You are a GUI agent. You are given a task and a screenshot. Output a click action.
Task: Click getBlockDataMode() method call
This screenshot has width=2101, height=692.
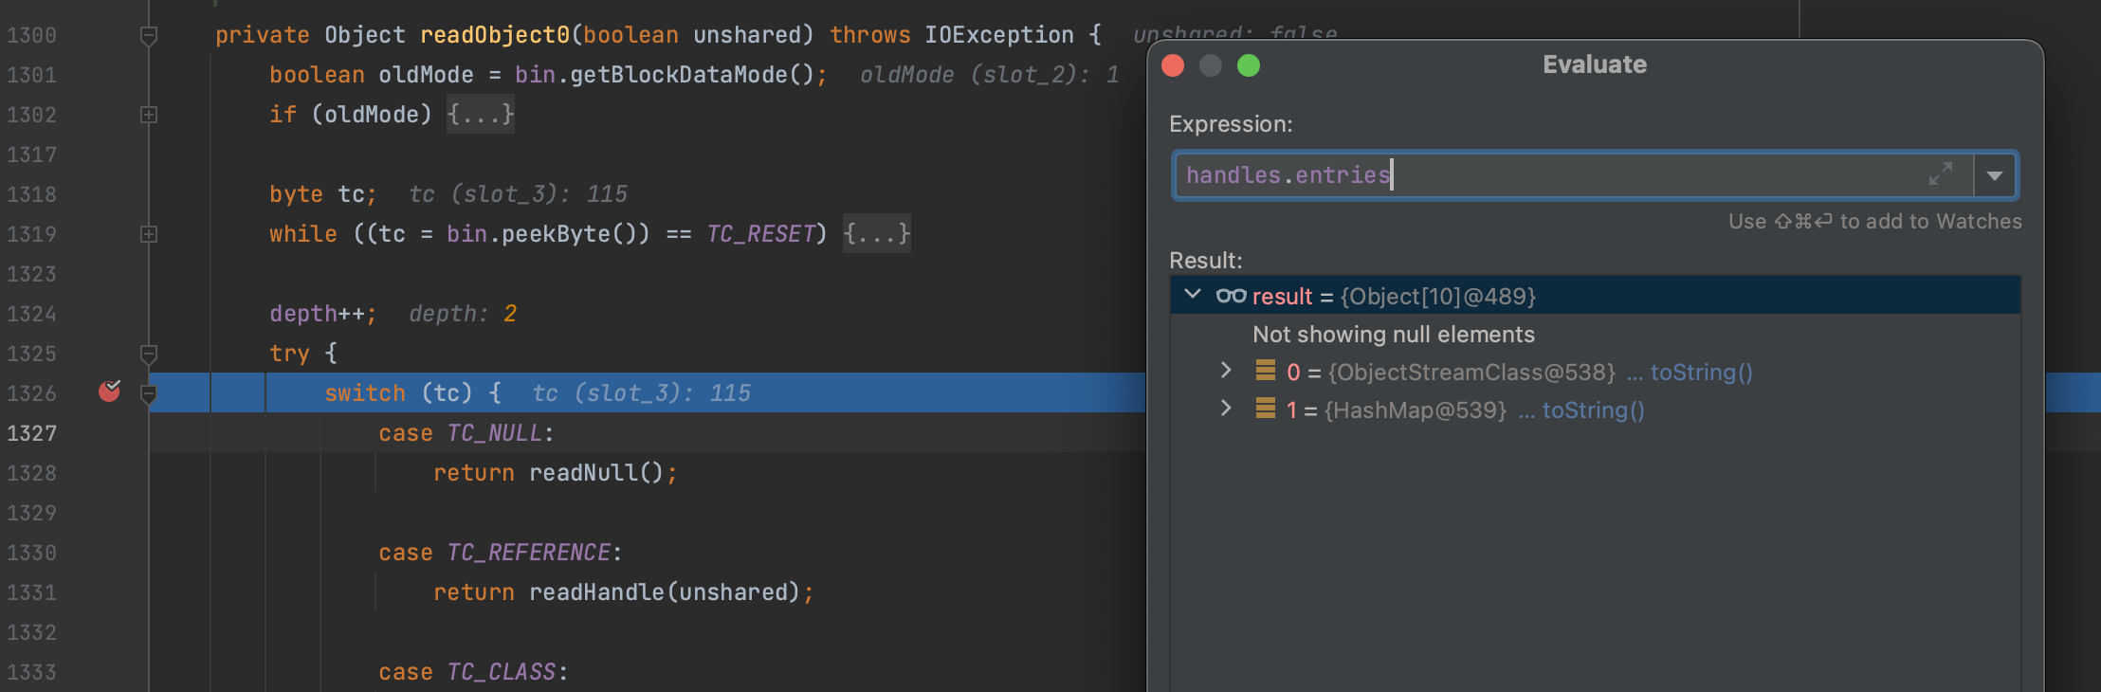pyautogui.click(x=691, y=75)
